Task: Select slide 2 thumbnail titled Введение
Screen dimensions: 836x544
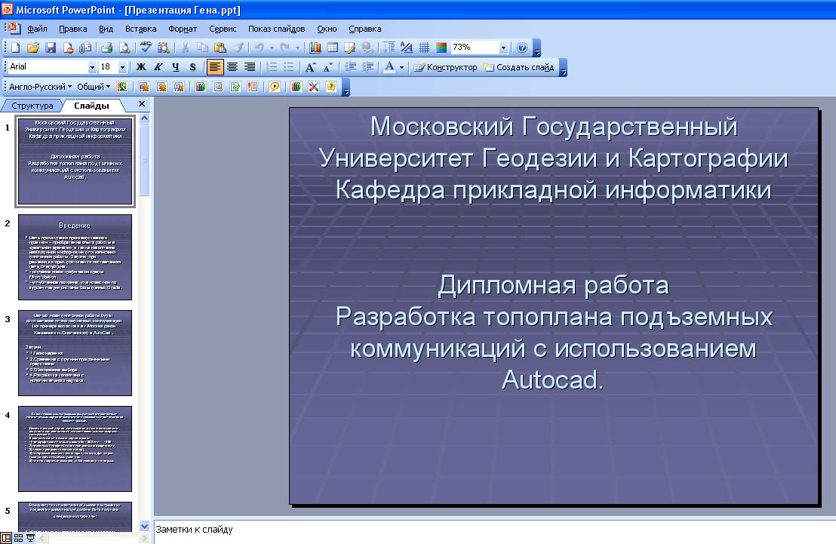Action: pyautogui.click(x=75, y=257)
